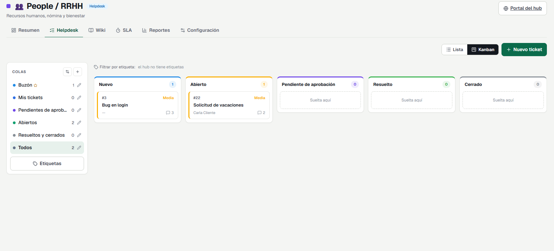Open the Pendientes de aprob... queue
The width and height of the screenshot is (554, 251).
pos(47,110)
